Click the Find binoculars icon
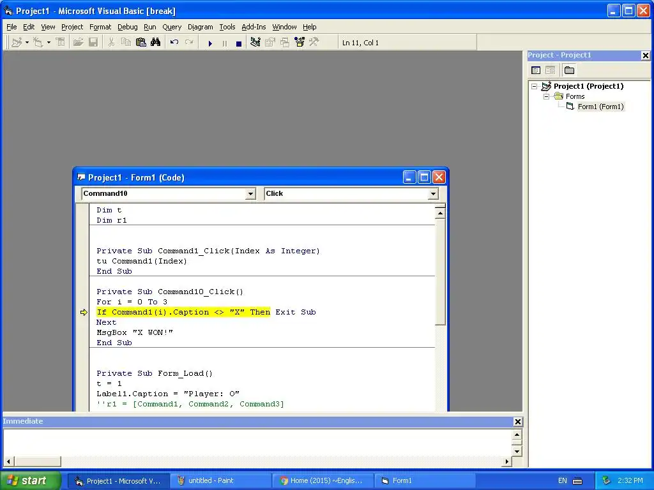 click(156, 43)
